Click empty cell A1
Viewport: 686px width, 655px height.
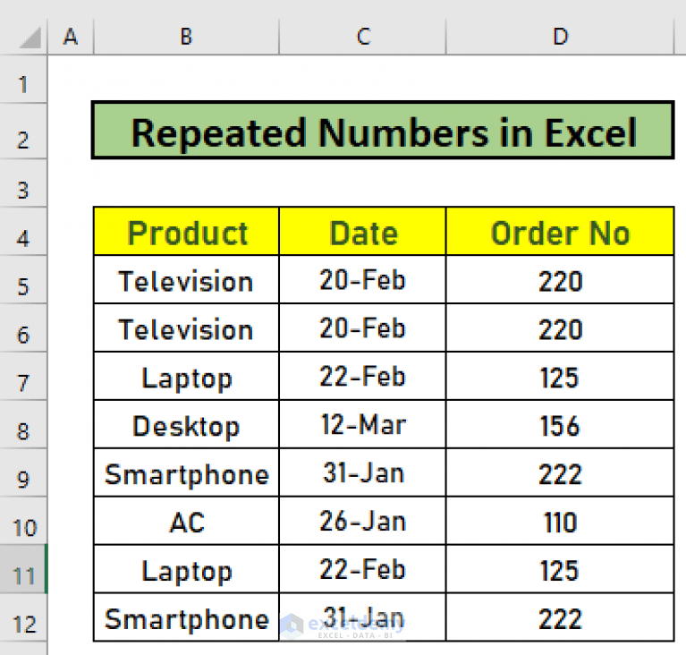71,80
